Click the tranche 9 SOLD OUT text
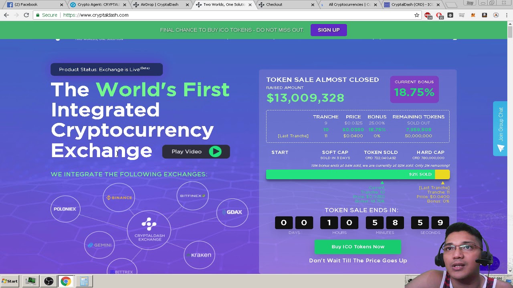Viewport: 513px width, 288px height. click(x=418, y=123)
